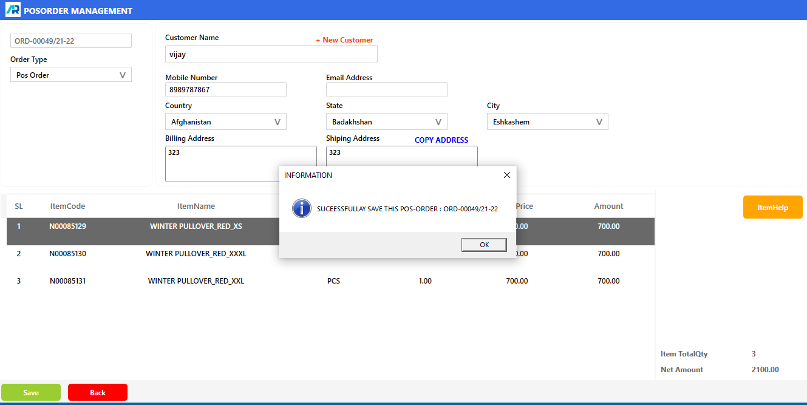Close the INFORMATION dialog with X
The width and height of the screenshot is (807, 405).
[507, 175]
